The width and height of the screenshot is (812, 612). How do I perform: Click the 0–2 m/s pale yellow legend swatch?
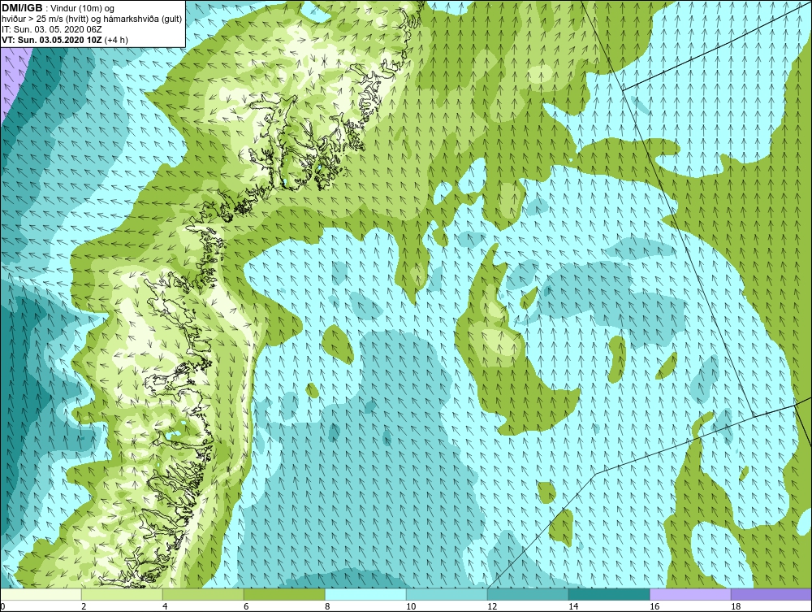pyautogui.click(x=41, y=594)
